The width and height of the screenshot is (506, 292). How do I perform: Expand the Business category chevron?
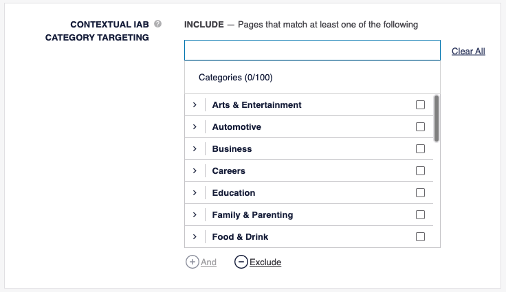click(x=195, y=149)
